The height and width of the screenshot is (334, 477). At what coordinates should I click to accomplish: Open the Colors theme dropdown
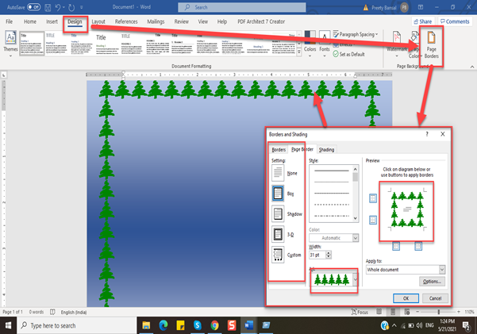coord(310,44)
